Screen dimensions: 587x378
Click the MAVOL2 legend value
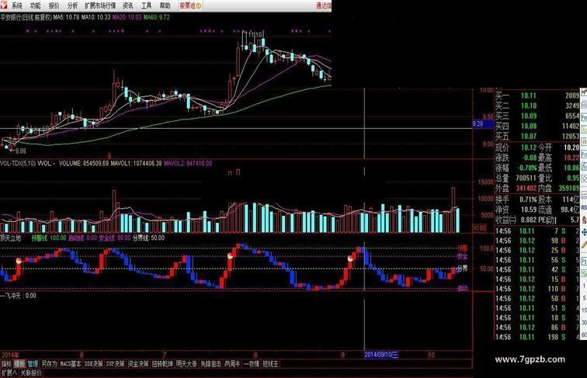pyautogui.click(x=188, y=163)
